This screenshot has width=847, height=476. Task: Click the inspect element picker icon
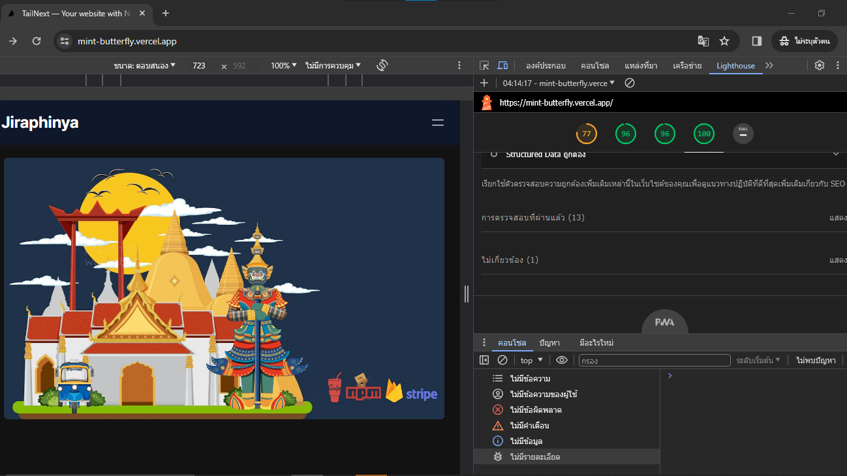pos(484,65)
